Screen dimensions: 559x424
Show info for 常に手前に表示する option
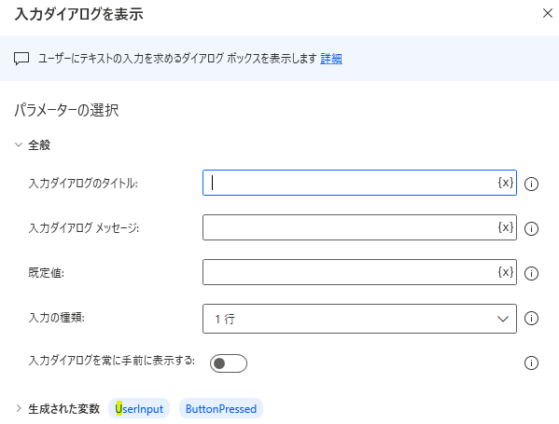(531, 363)
